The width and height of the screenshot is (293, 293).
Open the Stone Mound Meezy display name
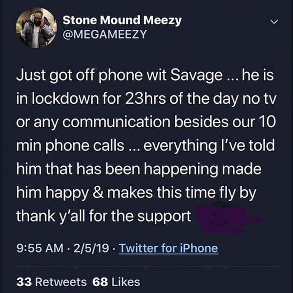(x=122, y=20)
